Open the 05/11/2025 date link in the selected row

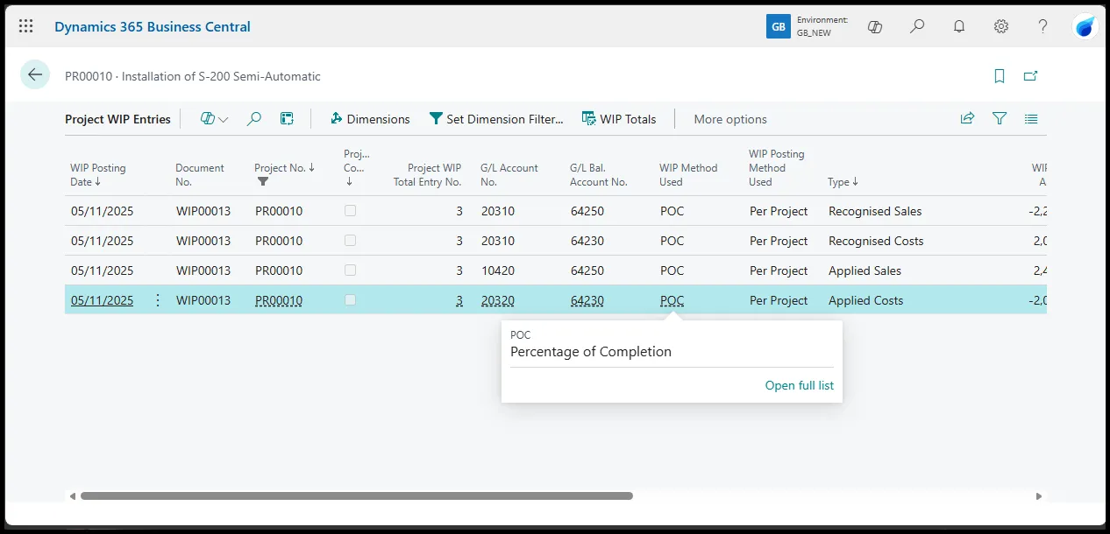(x=103, y=300)
